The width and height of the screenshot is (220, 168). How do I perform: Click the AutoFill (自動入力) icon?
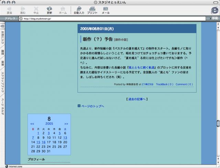pyautogui.click(x=79, y=9)
